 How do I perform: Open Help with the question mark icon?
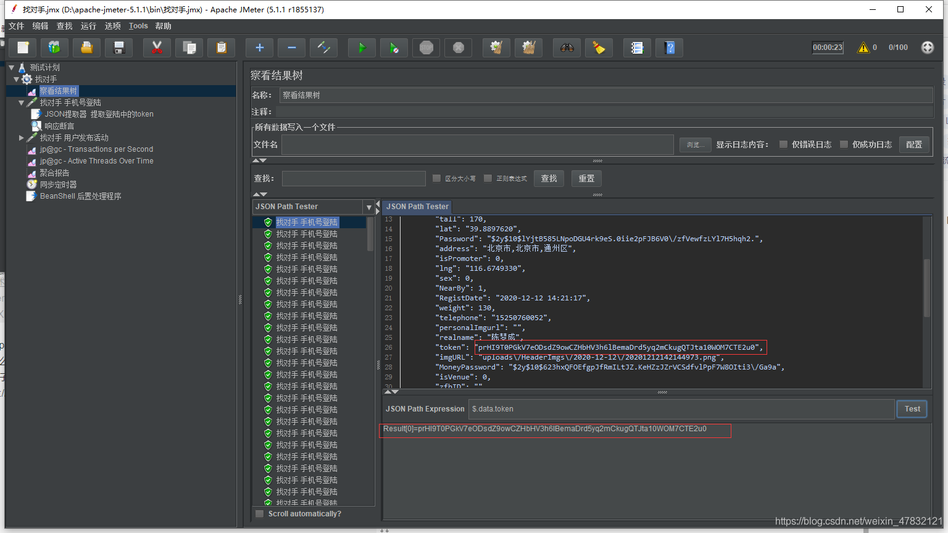pos(670,48)
